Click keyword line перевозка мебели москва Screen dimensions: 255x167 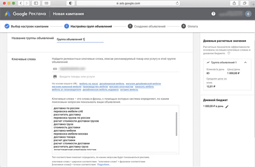click(70, 134)
